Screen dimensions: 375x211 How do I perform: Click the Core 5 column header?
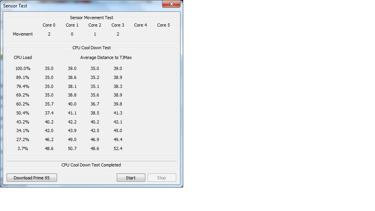[163, 25]
